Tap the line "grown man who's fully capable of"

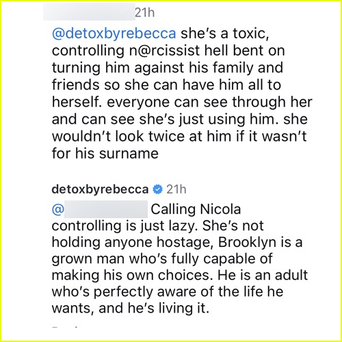click(x=162, y=259)
